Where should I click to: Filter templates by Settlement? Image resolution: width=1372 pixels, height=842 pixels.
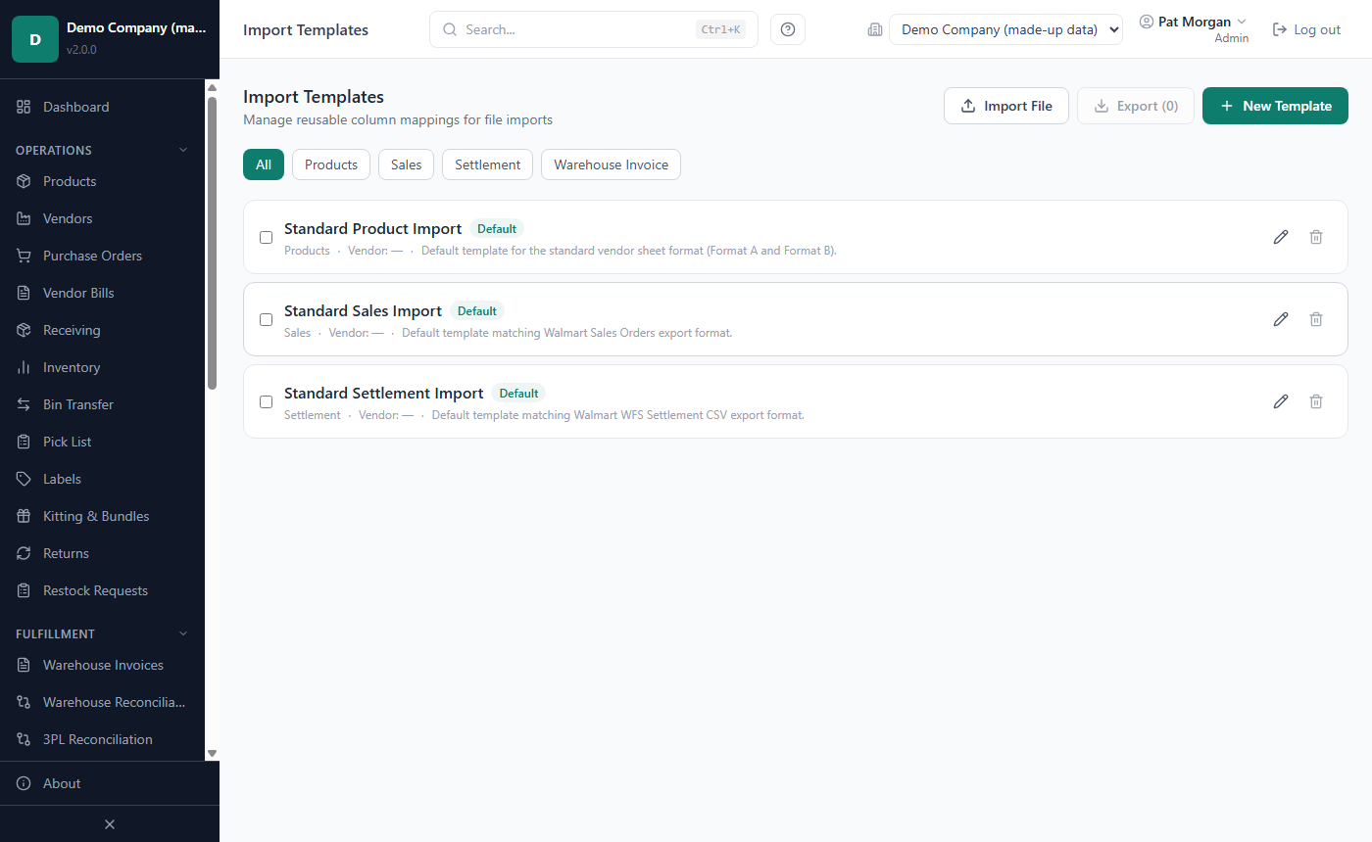pos(488,164)
